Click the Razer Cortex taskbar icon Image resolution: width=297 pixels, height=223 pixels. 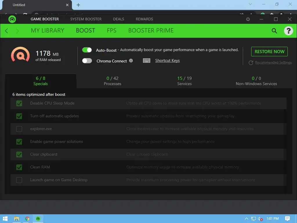[38, 219]
